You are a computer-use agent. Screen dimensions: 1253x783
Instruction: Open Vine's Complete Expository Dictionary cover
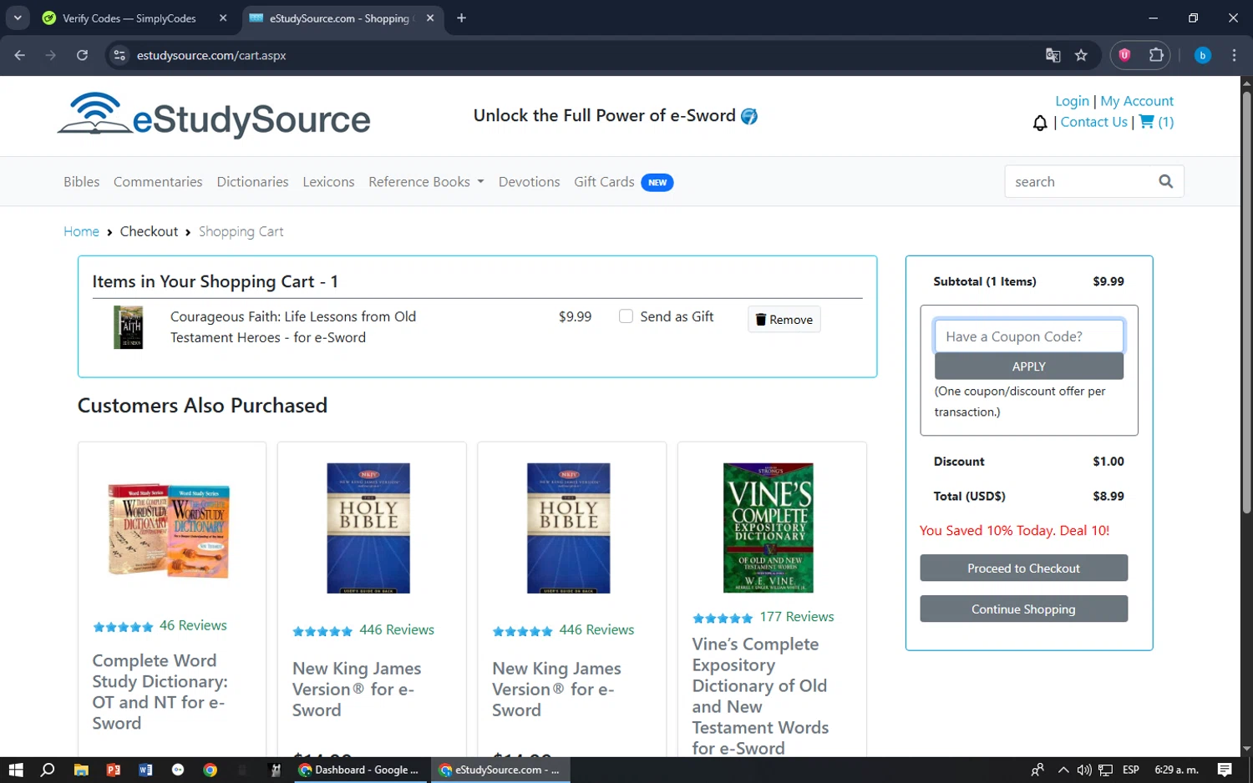pyautogui.click(x=769, y=528)
